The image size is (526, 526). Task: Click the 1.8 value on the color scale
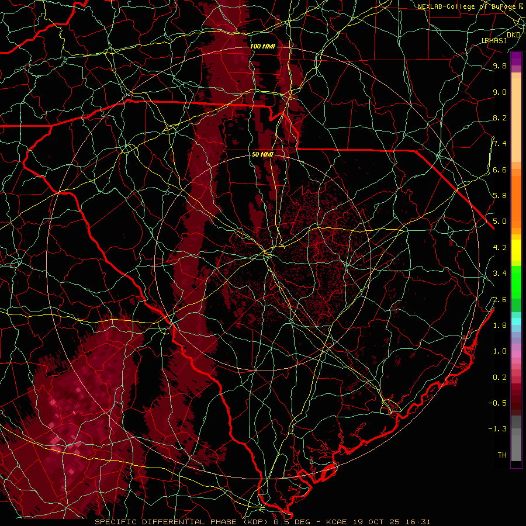coord(500,325)
